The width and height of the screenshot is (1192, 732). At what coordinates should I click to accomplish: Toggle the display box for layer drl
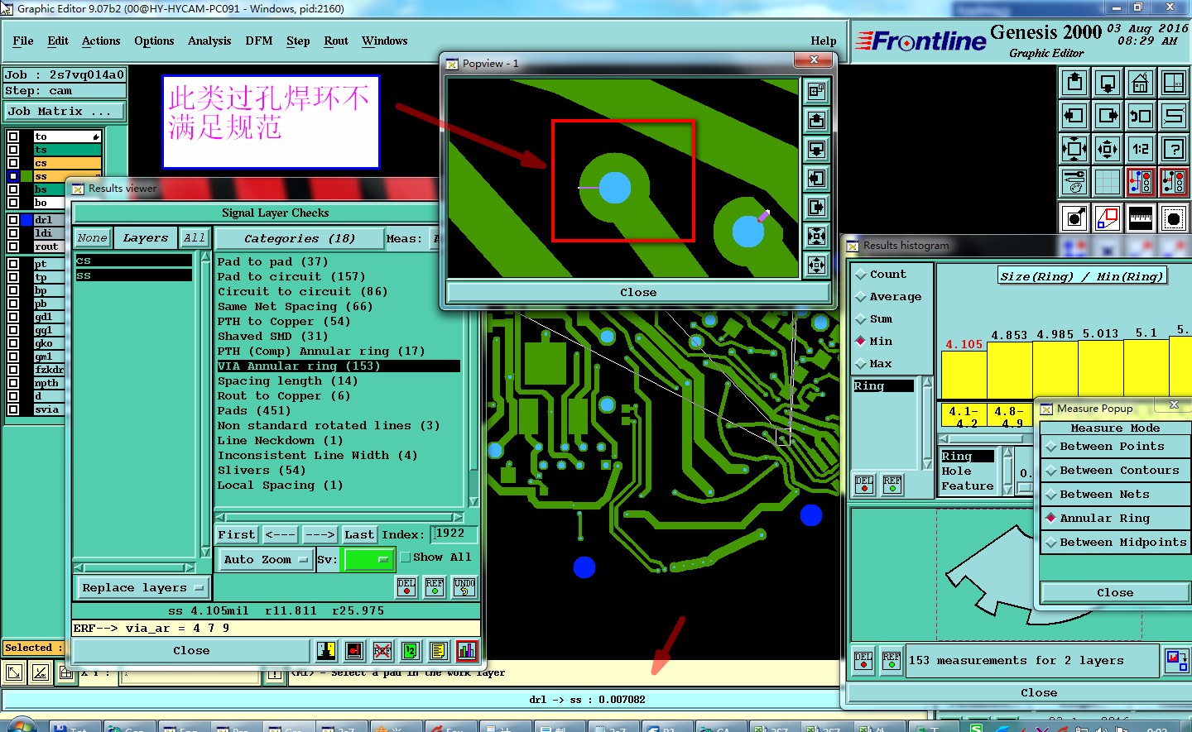(13, 220)
